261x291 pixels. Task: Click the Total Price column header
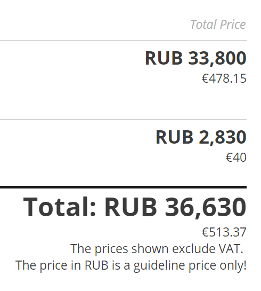218,25
